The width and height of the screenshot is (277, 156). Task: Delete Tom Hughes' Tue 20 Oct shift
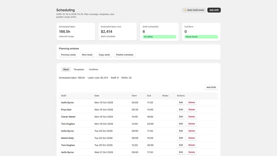tap(192, 145)
